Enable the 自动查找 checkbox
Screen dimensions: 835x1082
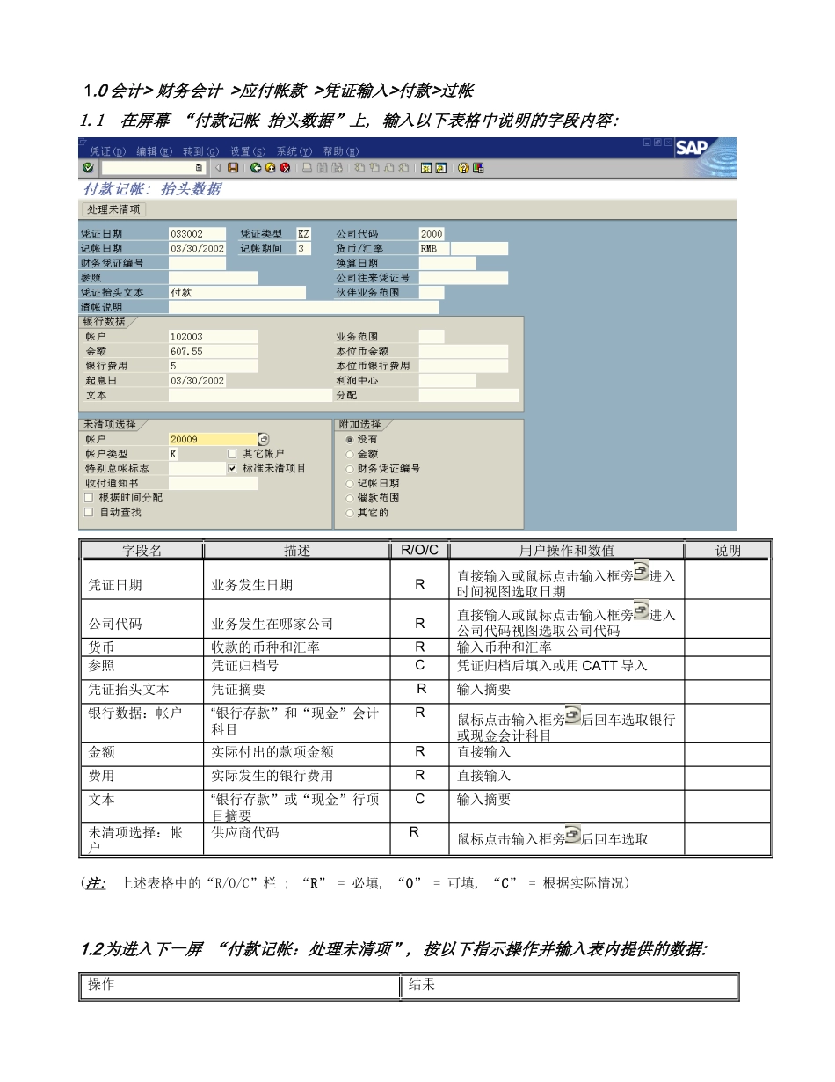point(88,512)
